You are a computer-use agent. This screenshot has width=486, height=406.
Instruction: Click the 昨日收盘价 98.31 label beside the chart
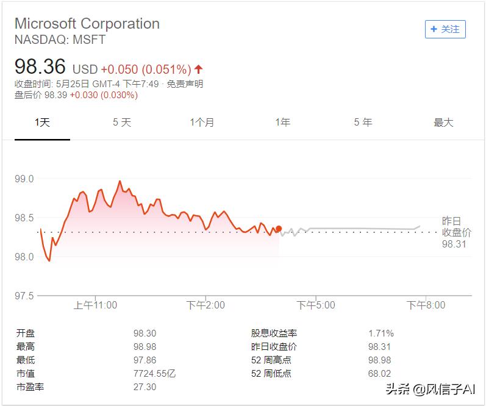(457, 232)
